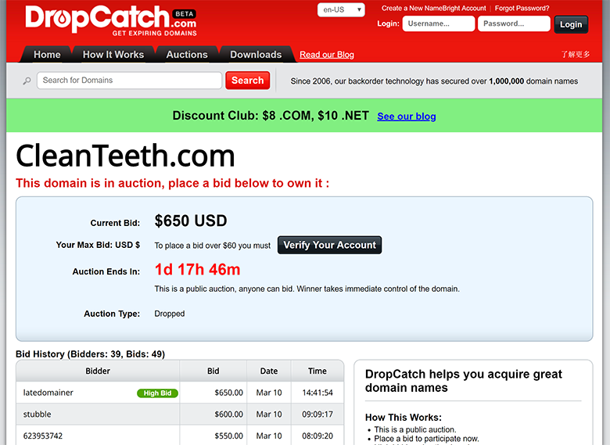Click the Dropped auction type value

[x=169, y=314]
